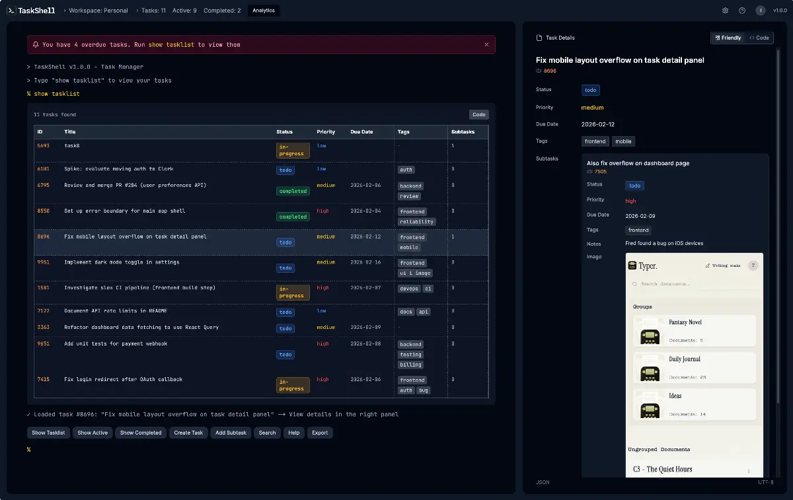The height and width of the screenshot is (500, 793).
Task: Open help via the question mark icon
Action: click(742, 11)
